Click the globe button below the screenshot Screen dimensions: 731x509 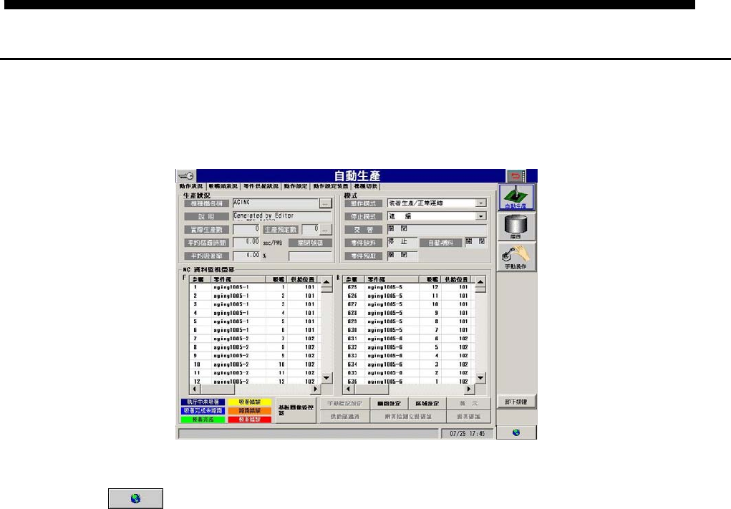point(135,498)
